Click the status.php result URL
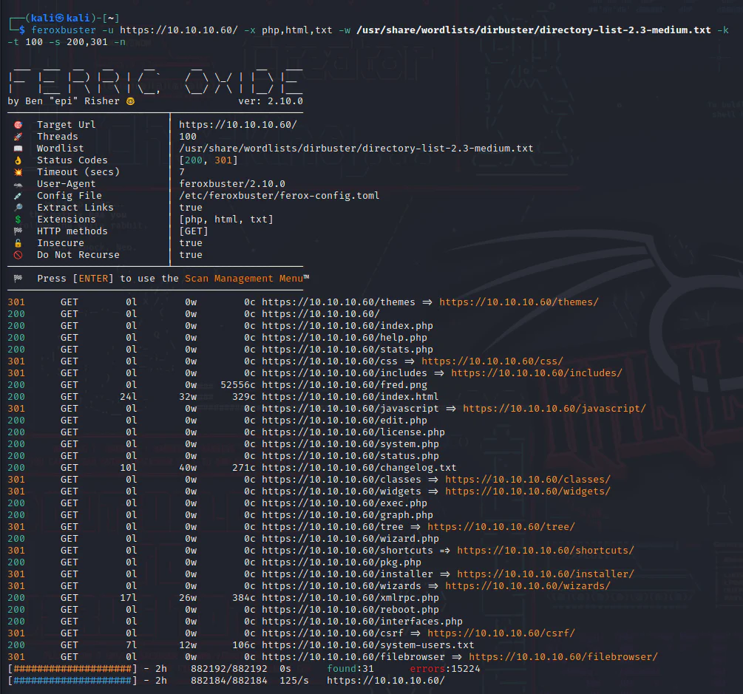The image size is (743, 694). (x=350, y=456)
